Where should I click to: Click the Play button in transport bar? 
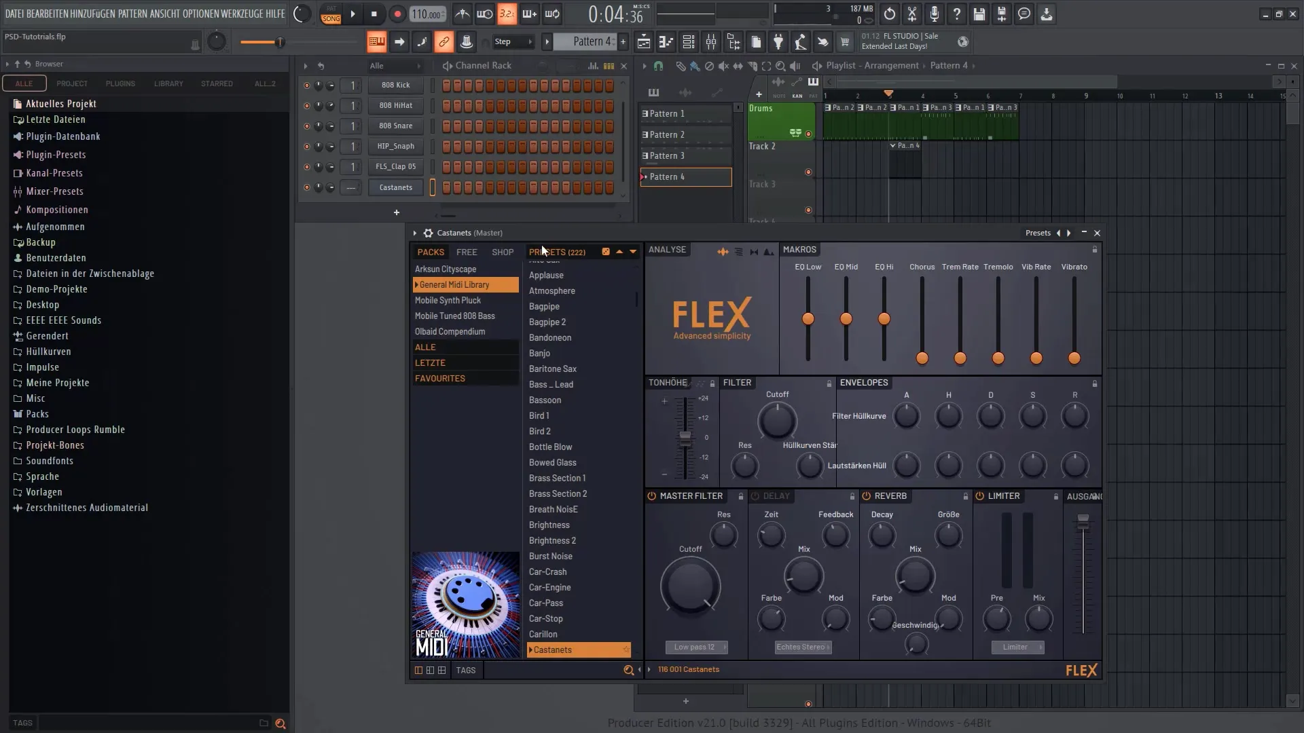coord(352,14)
